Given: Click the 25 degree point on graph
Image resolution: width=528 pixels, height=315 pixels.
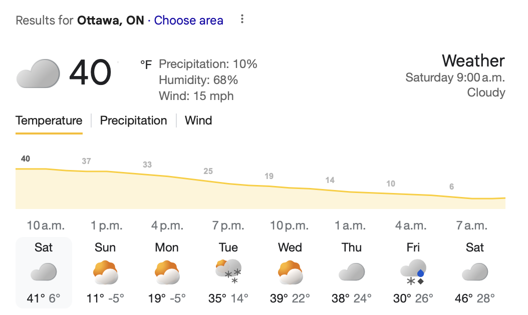Looking at the screenshot, I should pos(208,171).
